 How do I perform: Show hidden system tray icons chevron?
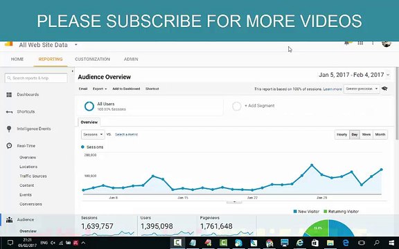click(83, 243)
